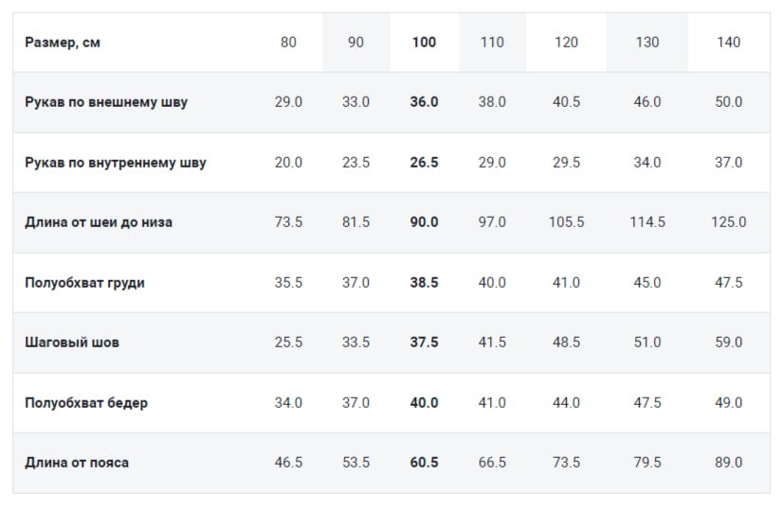
Task: Click the value 73.5 under size 80
Action: (288, 222)
